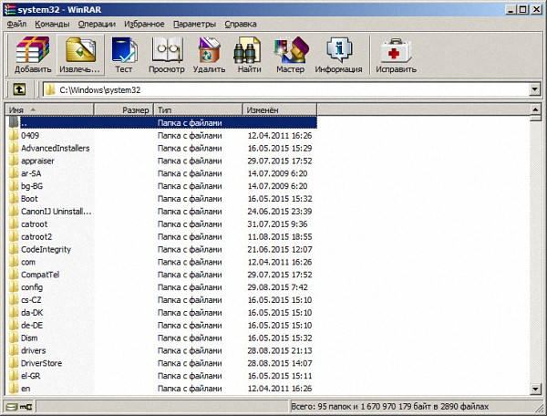Open the Файл menu

pos(17,23)
